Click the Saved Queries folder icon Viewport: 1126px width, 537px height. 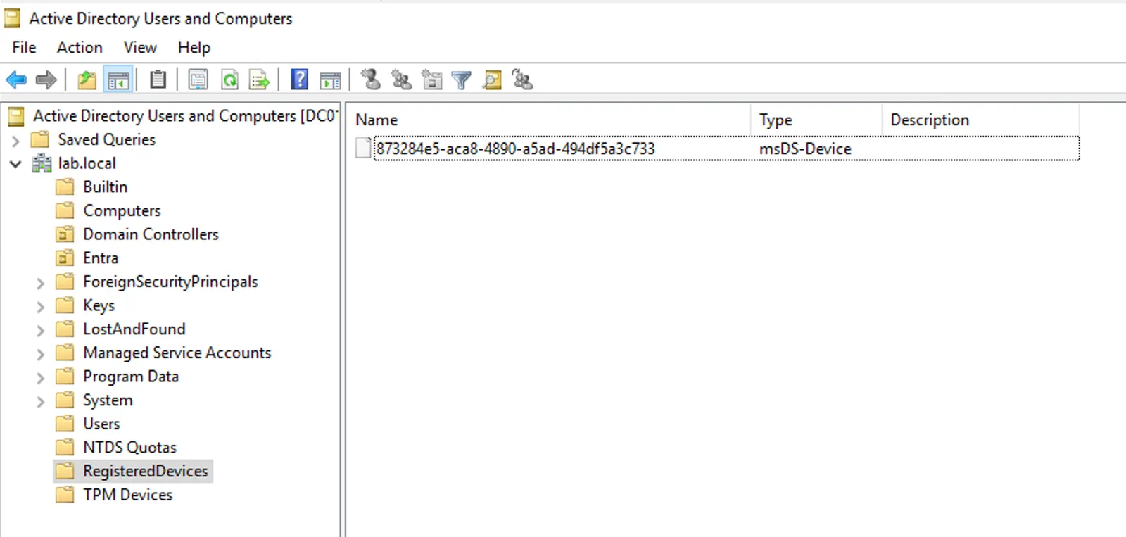(x=40, y=139)
